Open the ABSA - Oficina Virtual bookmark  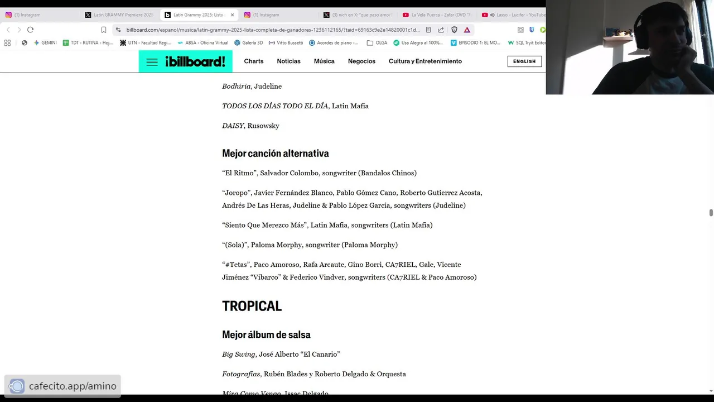(203, 42)
